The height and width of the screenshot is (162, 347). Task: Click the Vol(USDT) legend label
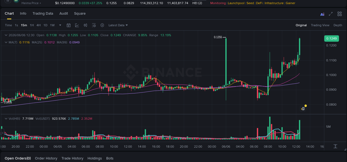(x=42, y=119)
